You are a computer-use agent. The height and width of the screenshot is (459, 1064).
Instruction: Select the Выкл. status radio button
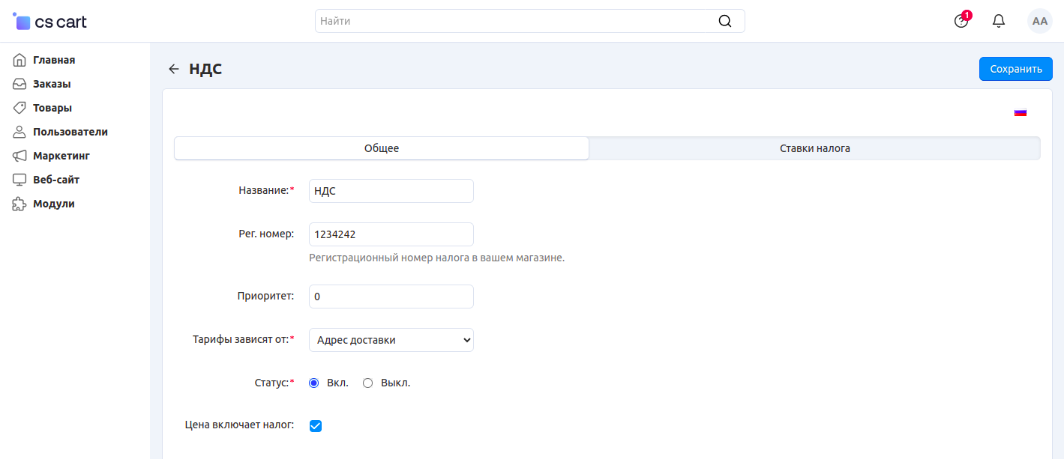pyautogui.click(x=367, y=383)
